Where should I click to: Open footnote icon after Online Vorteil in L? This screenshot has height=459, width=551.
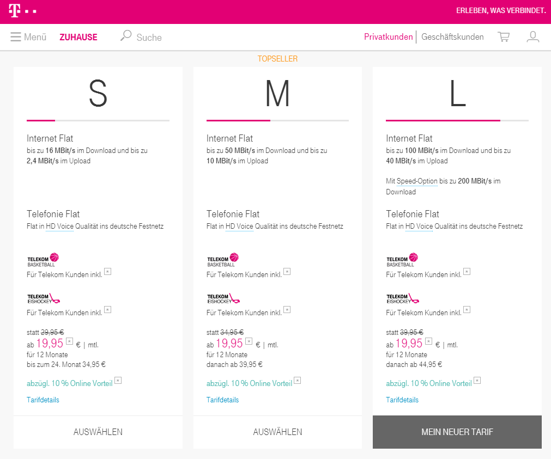[477, 381]
